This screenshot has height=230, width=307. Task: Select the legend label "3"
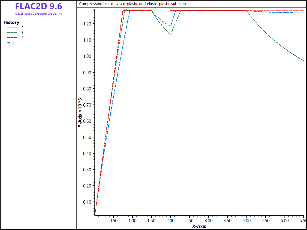pos(22,32)
